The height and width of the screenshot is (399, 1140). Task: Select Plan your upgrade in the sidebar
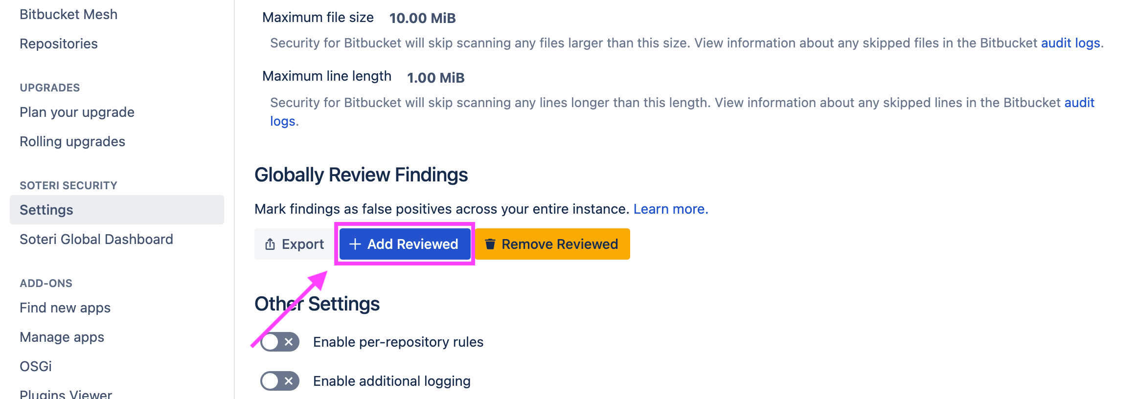point(76,112)
